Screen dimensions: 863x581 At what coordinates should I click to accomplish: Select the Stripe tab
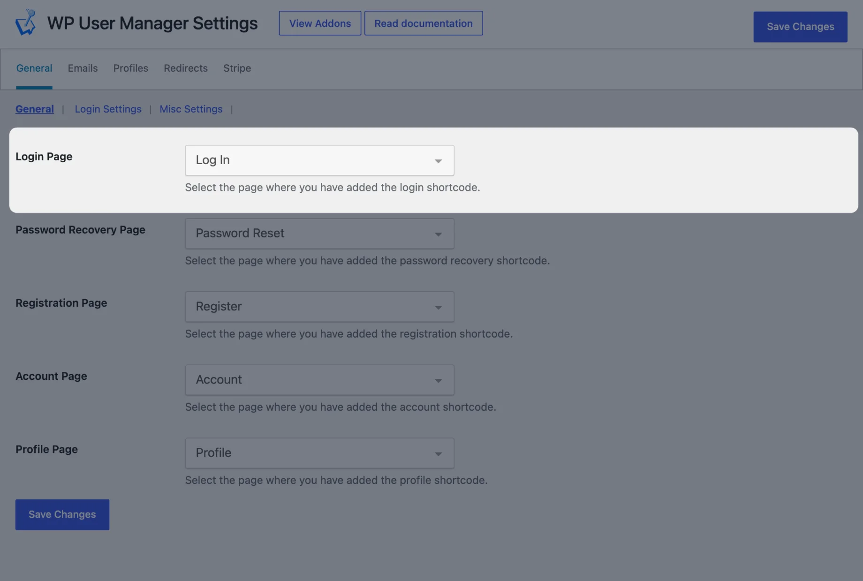tap(237, 68)
